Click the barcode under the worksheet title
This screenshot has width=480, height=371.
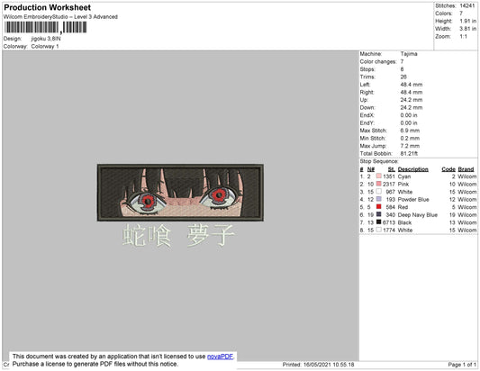[45, 27]
